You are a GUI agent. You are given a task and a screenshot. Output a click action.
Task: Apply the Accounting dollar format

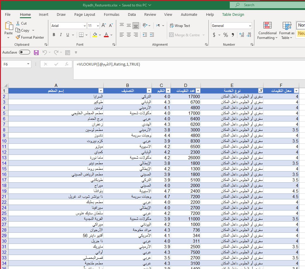[x=214, y=35]
